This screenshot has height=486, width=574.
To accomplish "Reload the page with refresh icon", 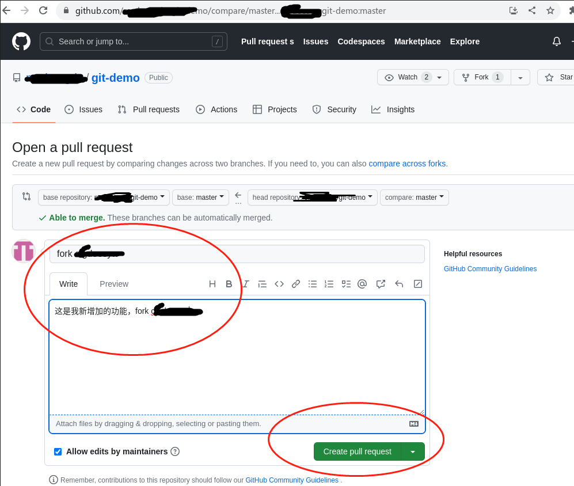I will tap(43, 10).
